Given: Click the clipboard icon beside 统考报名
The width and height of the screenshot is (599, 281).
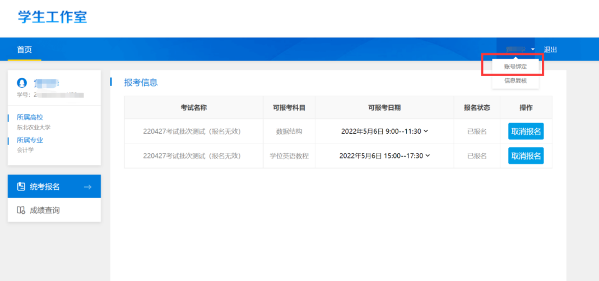Looking at the screenshot, I should [21, 187].
